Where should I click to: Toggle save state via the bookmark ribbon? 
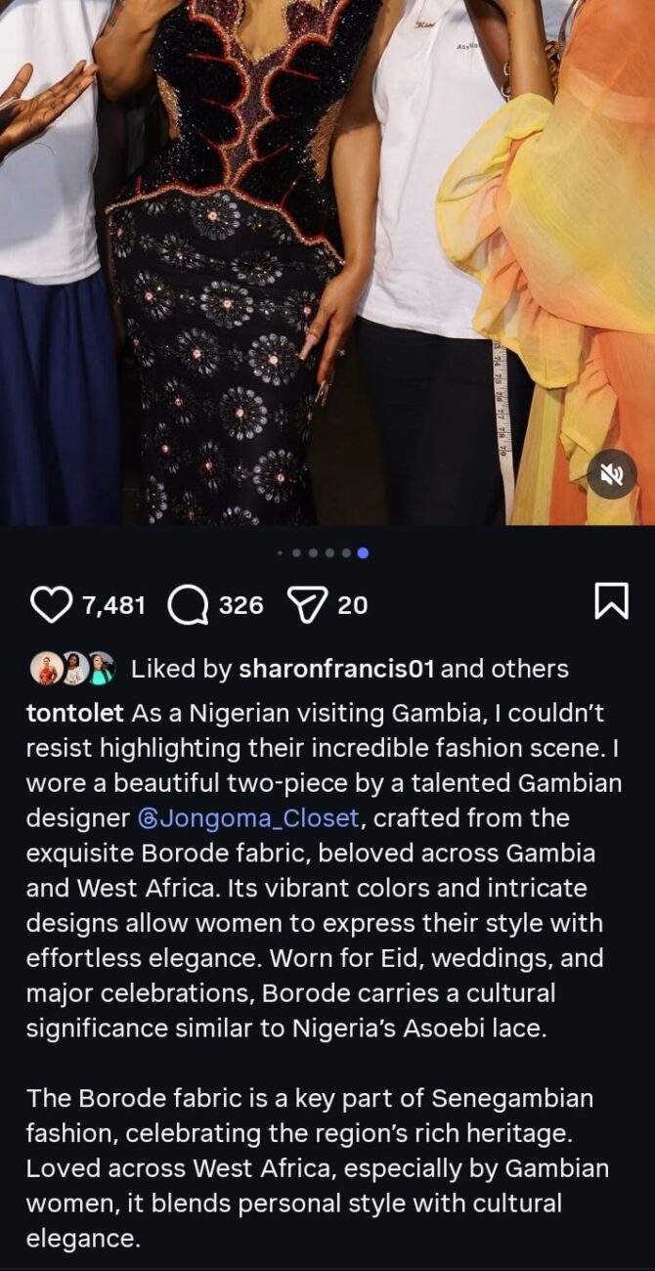614,602
